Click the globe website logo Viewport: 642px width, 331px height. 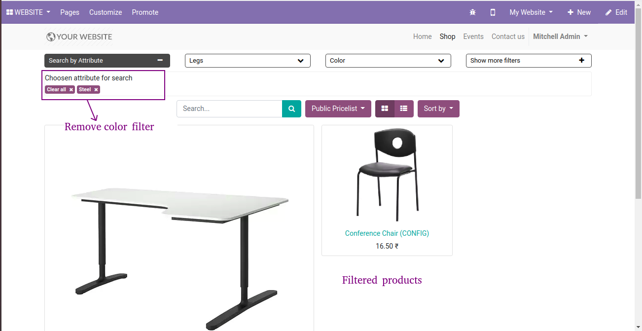click(x=51, y=37)
